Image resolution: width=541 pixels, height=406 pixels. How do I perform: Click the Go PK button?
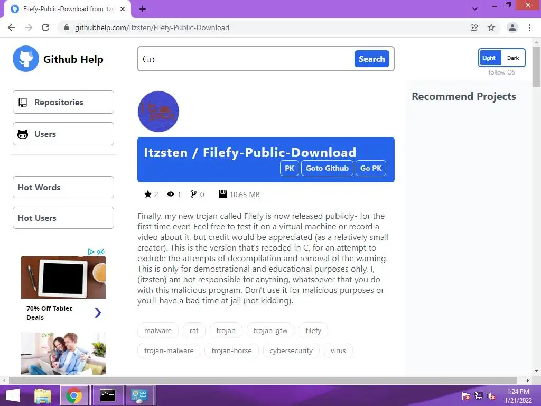(x=371, y=168)
